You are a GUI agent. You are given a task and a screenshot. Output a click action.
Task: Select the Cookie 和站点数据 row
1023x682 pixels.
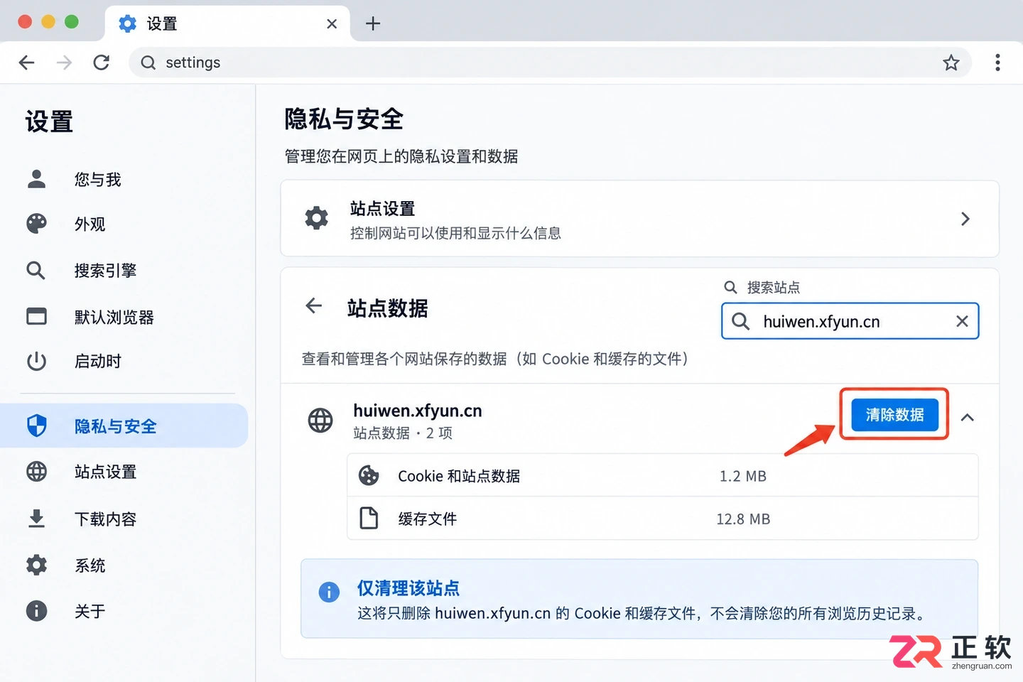click(x=662, y=475)
